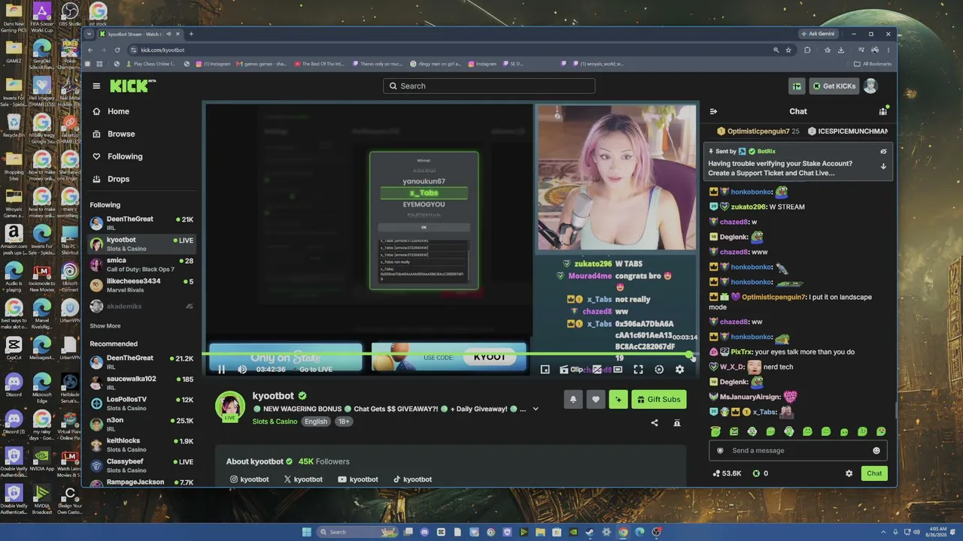Report the stream with the siren icon

(x=677, y=423)
